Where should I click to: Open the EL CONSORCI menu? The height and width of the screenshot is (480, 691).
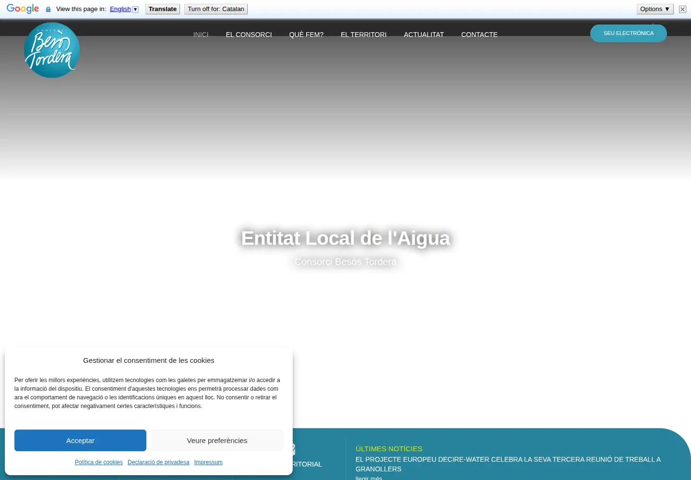[x=249, y=35]
